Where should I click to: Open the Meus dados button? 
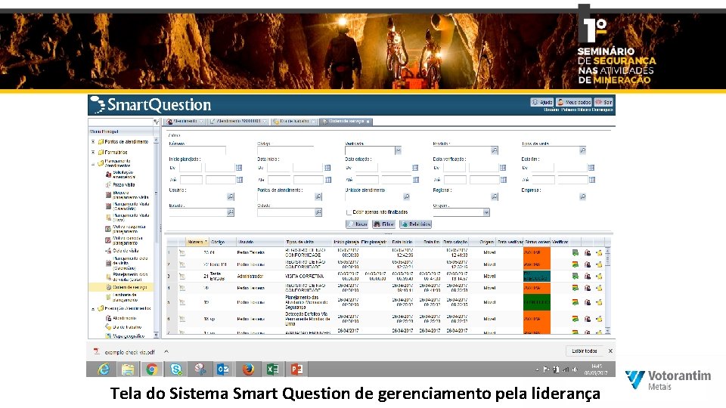click(574, 102)
